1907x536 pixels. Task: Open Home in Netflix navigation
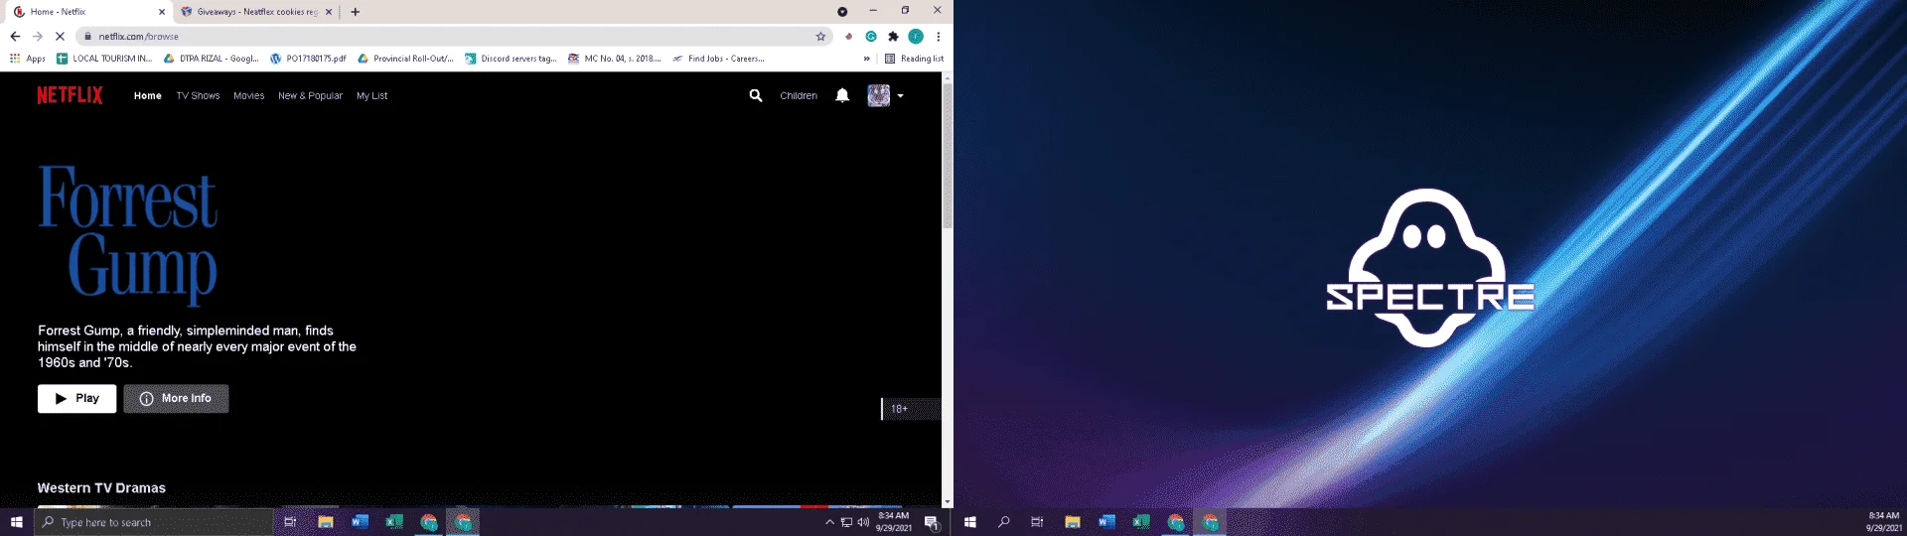point(148,96)
